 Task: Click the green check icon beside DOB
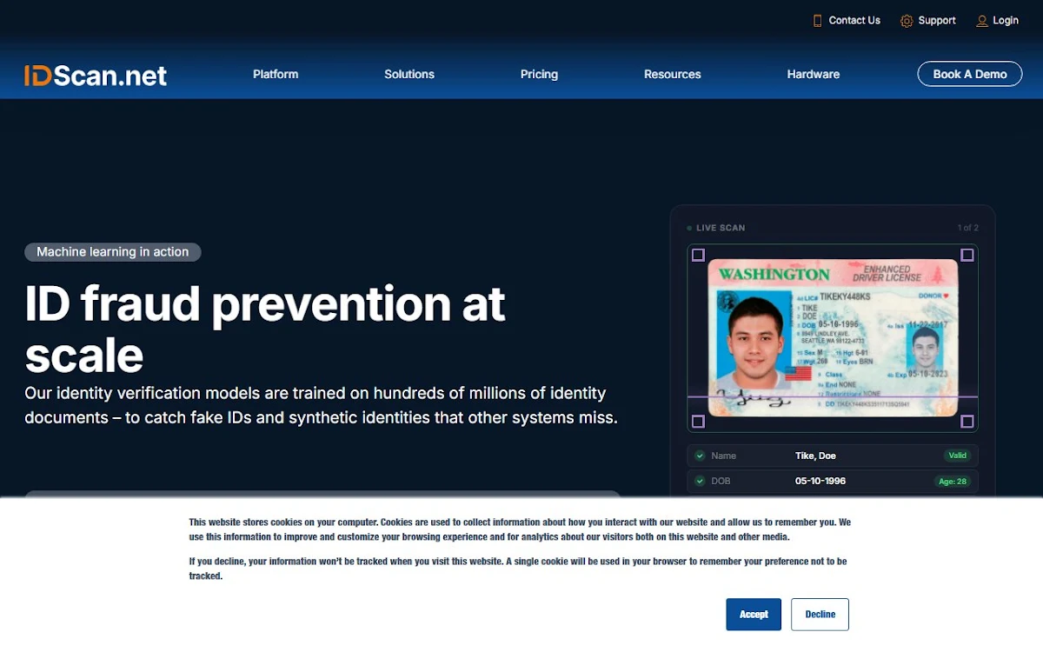pyautogui.click(x=700, y=481)
